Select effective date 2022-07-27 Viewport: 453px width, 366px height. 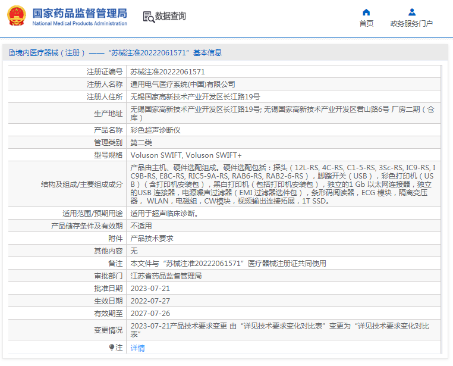point(150,301)
